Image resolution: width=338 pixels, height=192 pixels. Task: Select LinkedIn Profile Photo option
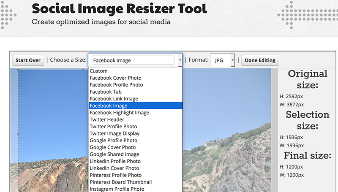point(135,161)
